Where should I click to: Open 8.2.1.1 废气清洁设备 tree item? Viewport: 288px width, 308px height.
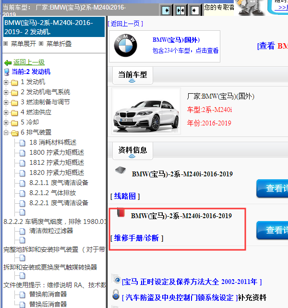59,183
